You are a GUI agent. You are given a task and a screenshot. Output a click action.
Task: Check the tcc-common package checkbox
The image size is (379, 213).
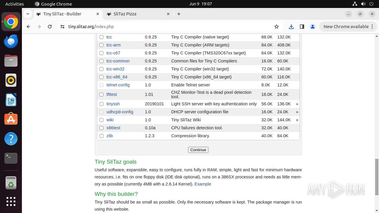[101, 61]
